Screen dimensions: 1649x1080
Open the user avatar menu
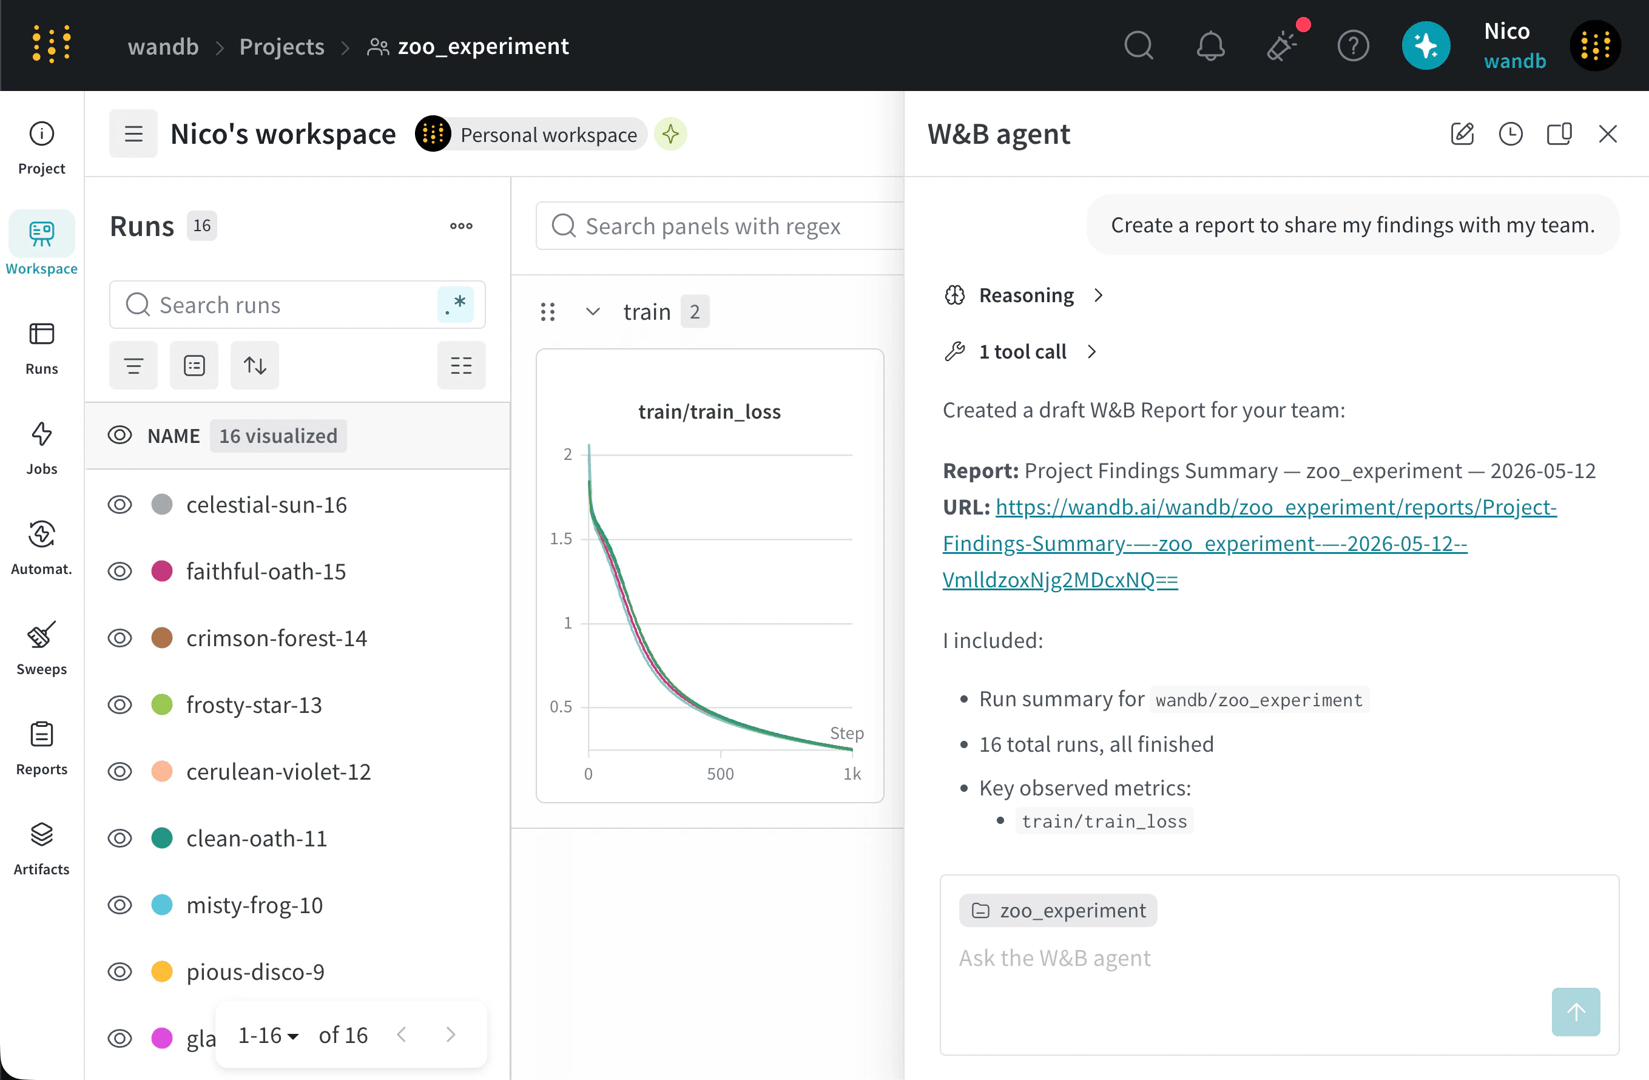1594,46
